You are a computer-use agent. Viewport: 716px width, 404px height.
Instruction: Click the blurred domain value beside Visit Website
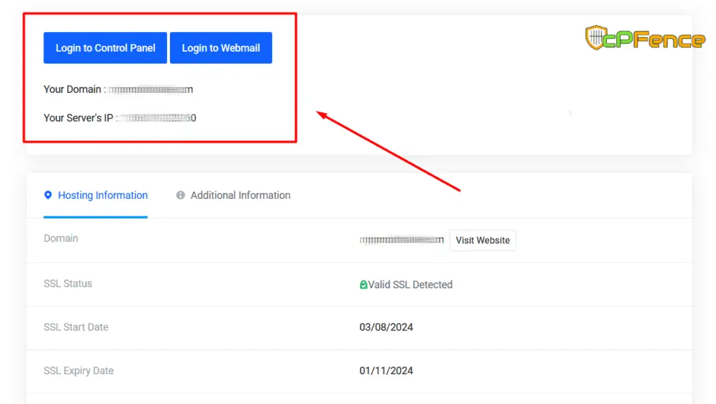[401, 239]
